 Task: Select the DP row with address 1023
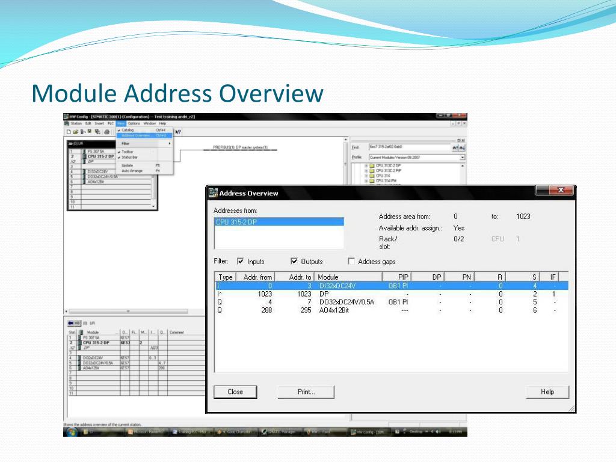[x=392, y=294]
